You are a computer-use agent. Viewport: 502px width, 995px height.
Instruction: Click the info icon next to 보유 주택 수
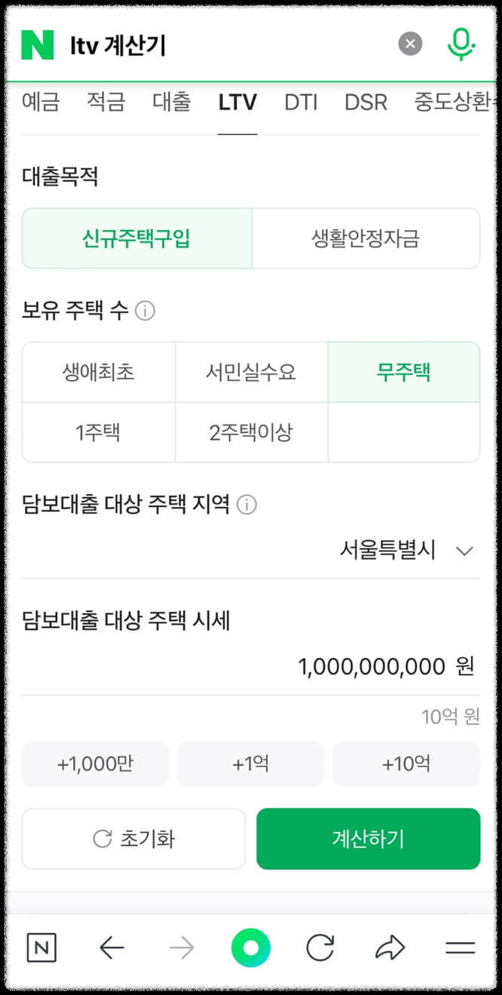[x=145, y=311]
